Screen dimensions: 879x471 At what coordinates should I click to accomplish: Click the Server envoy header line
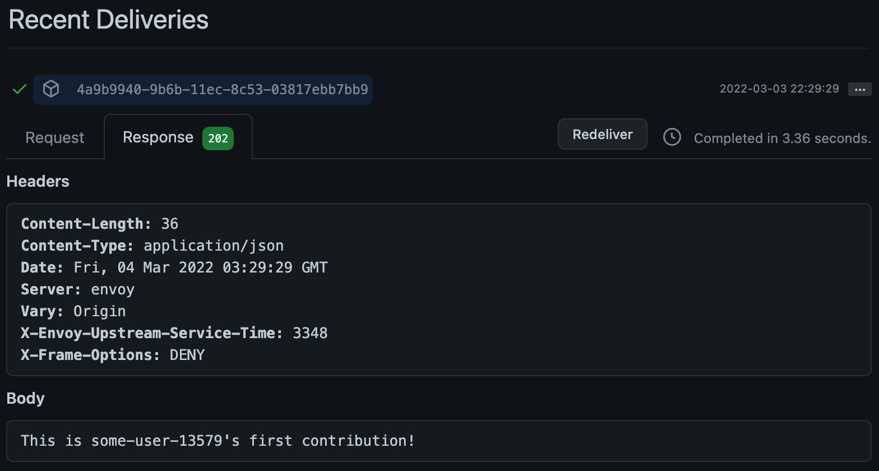[x=78, y=289]
